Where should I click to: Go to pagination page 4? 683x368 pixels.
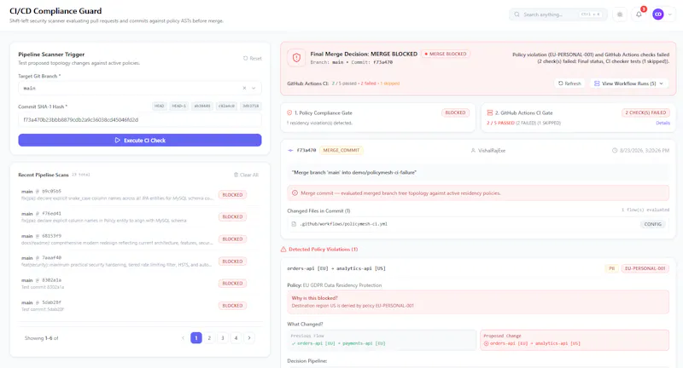click(x=236, y=338)
